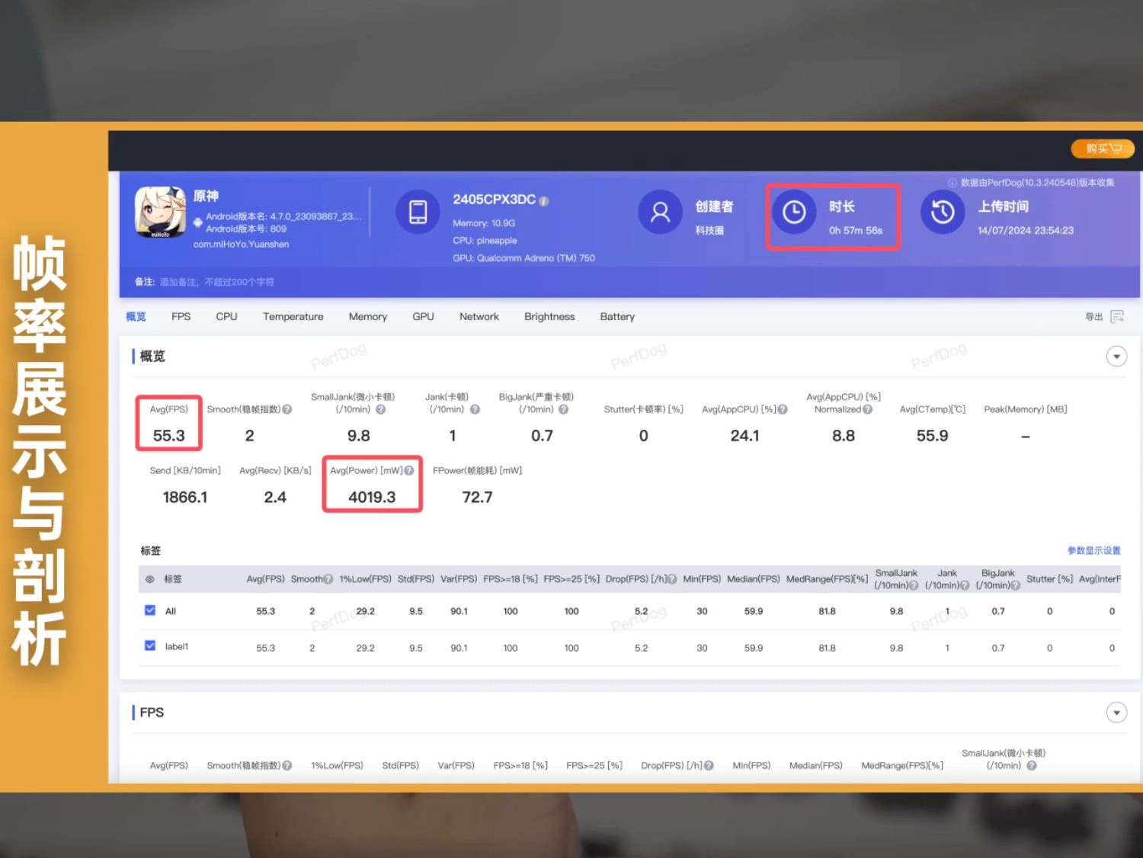Click help icon beside Drop(FPS) in FPS section

[x=709, y=765]
